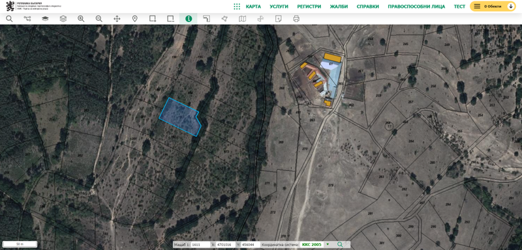Click the zoom in magnifier icon
This screenshot has height=250, width=522.
point(81,19)
